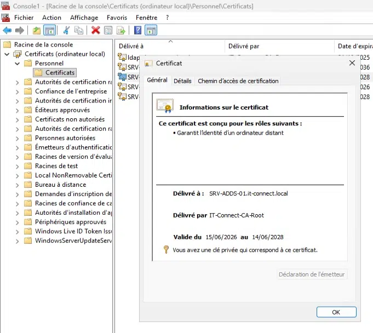373x333 pixels.
Task: Expand Racines de test folder
Action: tap(17, 166)
